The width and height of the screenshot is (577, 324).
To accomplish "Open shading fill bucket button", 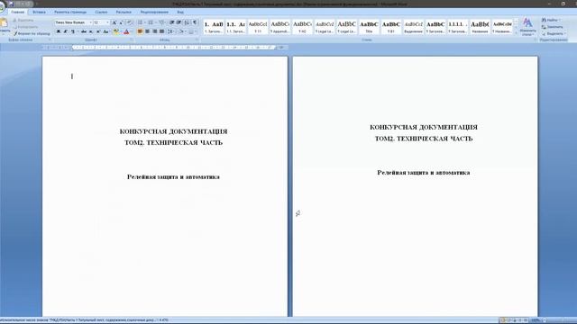I will [x=182, y=31].
